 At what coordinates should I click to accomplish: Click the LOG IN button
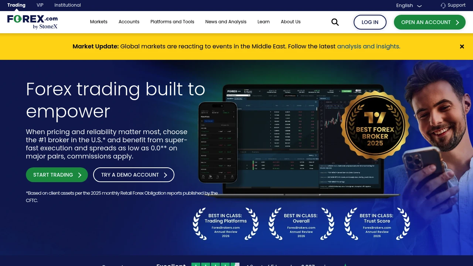tap(370, 22)
